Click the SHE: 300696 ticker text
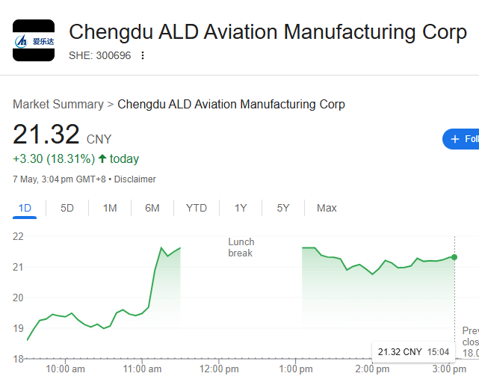Screen dimensions: 479x382 point(99,55)
